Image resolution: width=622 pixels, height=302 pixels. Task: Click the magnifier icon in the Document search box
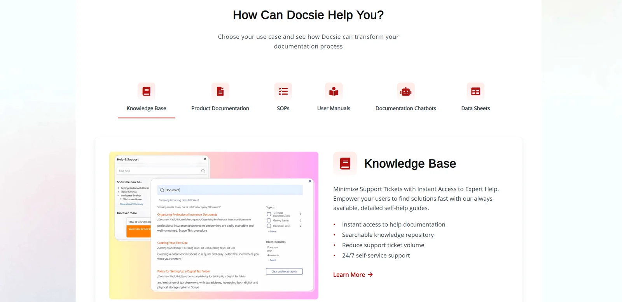coord(162,190)
